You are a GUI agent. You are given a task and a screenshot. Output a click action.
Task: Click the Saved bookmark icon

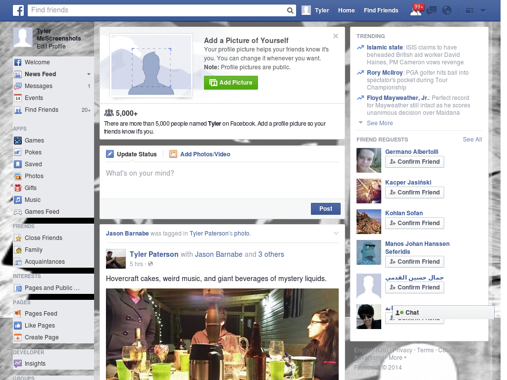[x=18, y=164]
